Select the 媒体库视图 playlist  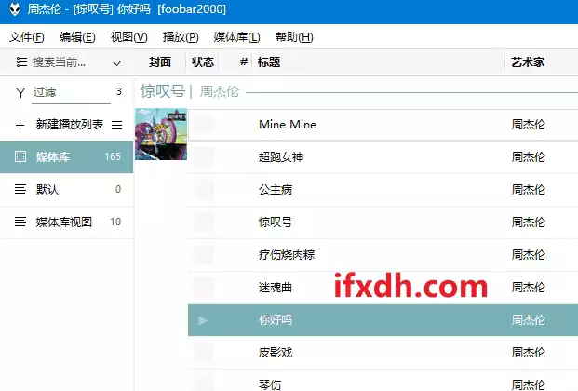click(66, 222)
